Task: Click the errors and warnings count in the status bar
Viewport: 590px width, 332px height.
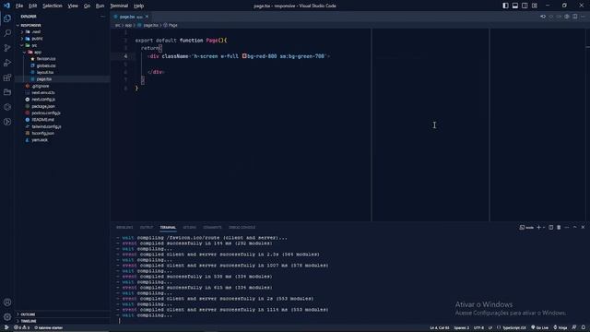Action: 22,327
